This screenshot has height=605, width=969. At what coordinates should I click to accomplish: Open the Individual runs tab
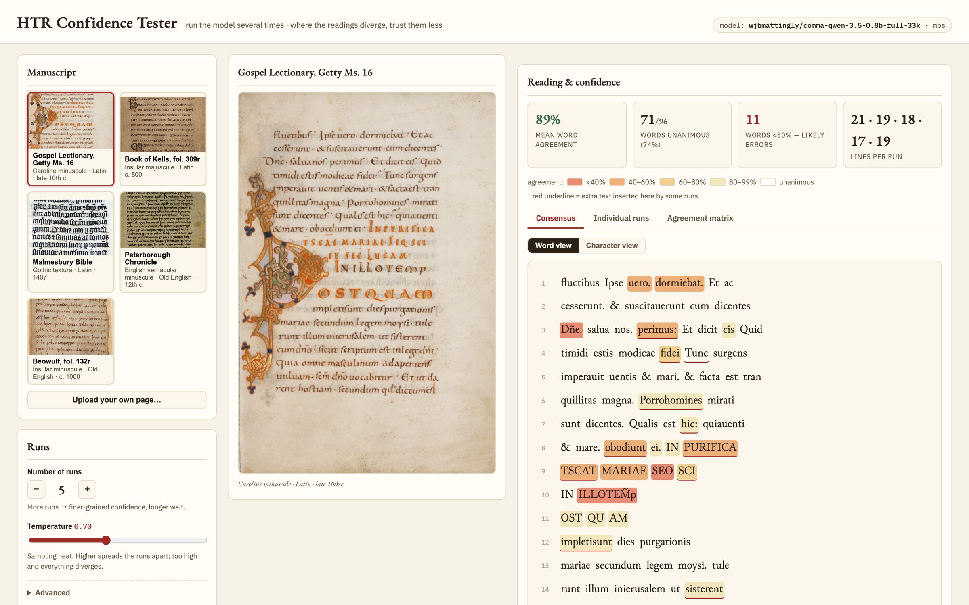pyautogui.click(x=621, y=218)
